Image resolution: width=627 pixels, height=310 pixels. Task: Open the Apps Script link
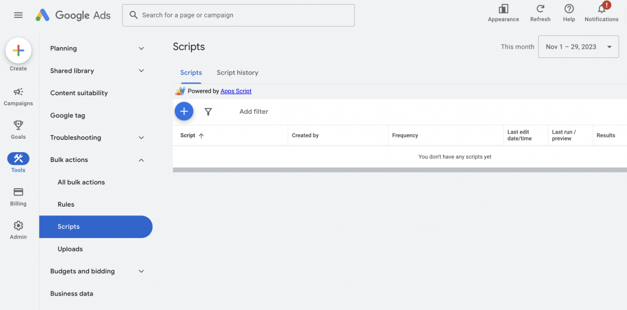(236, 91)
